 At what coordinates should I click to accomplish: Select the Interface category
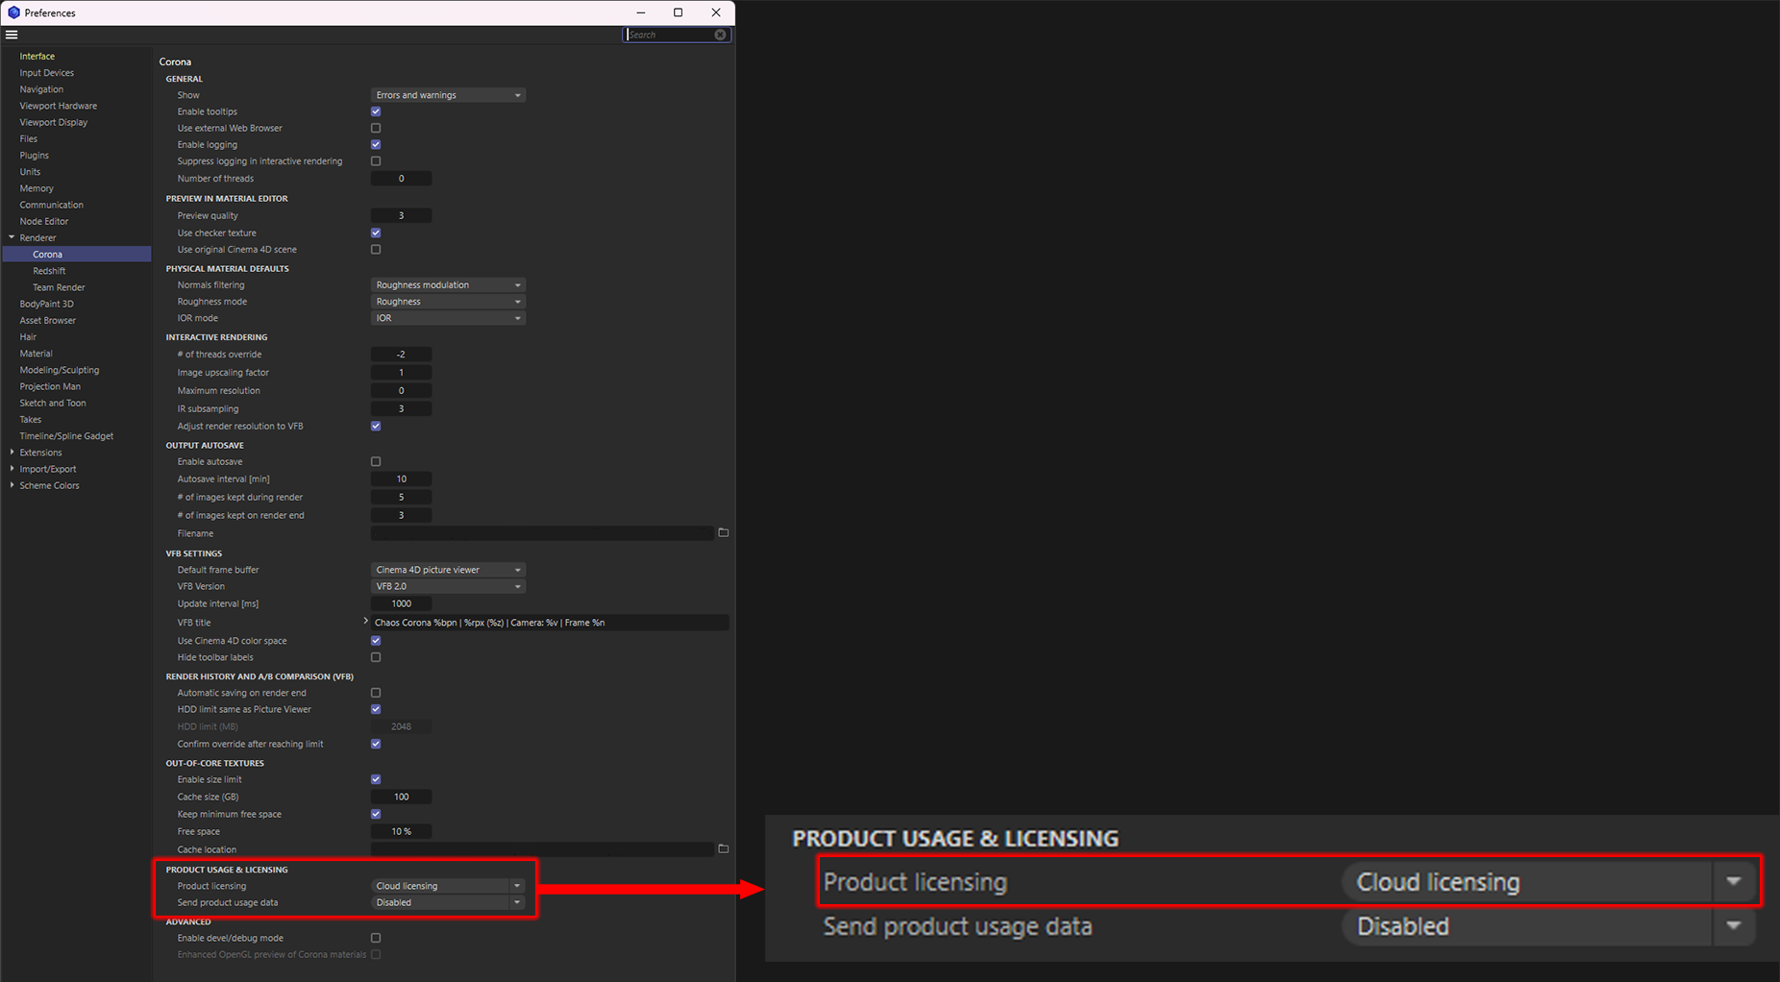point(37,56)
